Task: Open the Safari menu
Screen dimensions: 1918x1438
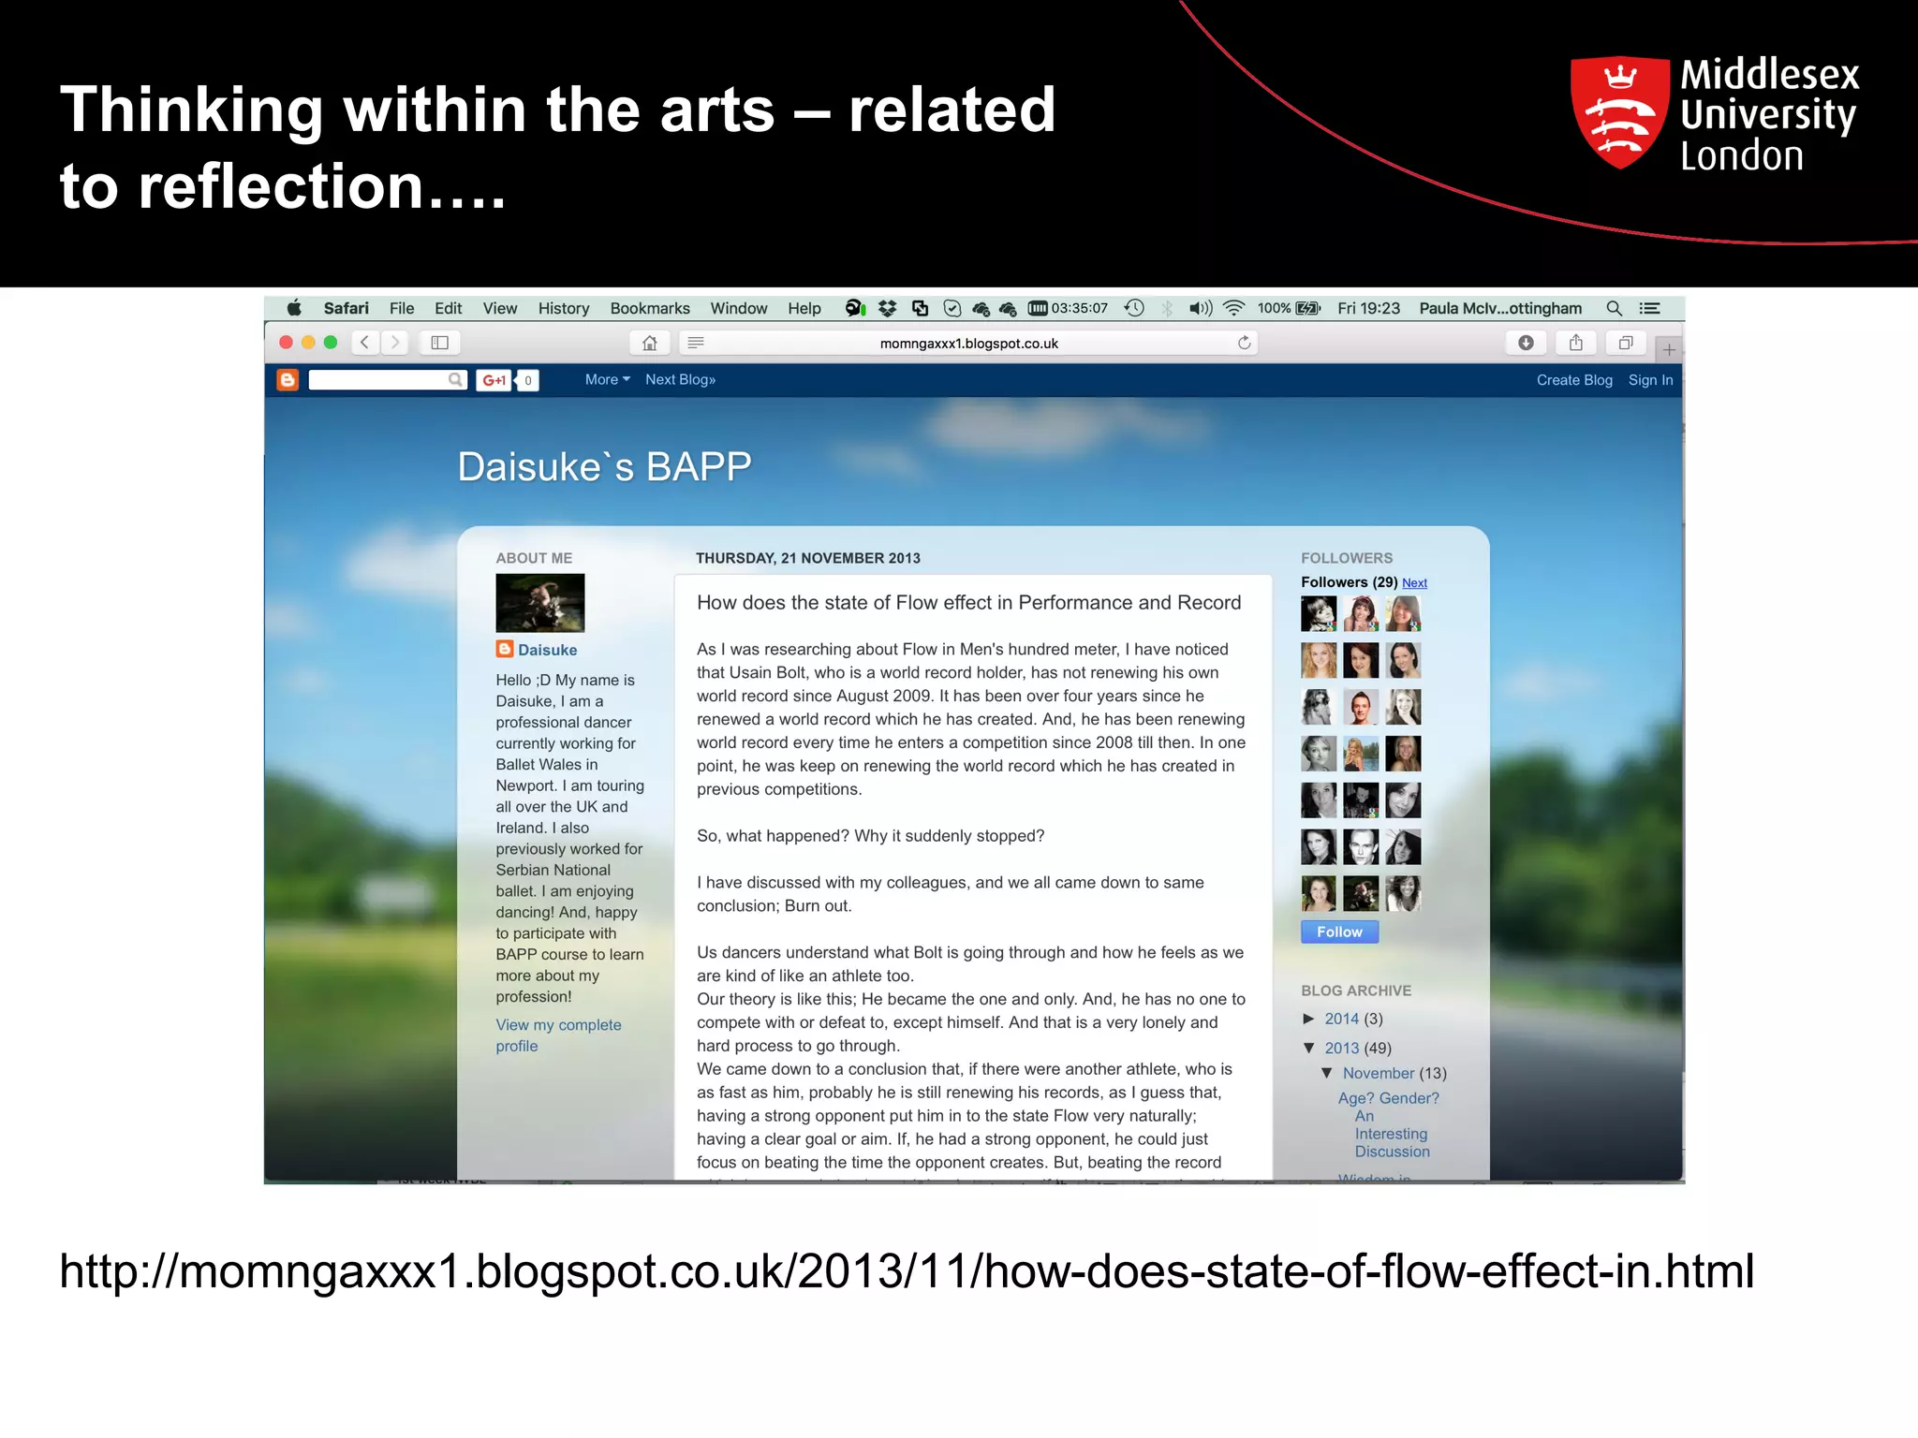Action: [x=346, y=308]
